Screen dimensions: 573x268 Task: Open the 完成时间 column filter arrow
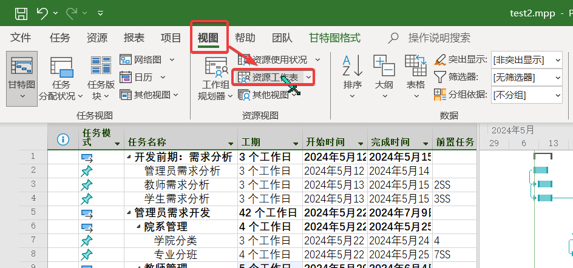coord(426,144)
